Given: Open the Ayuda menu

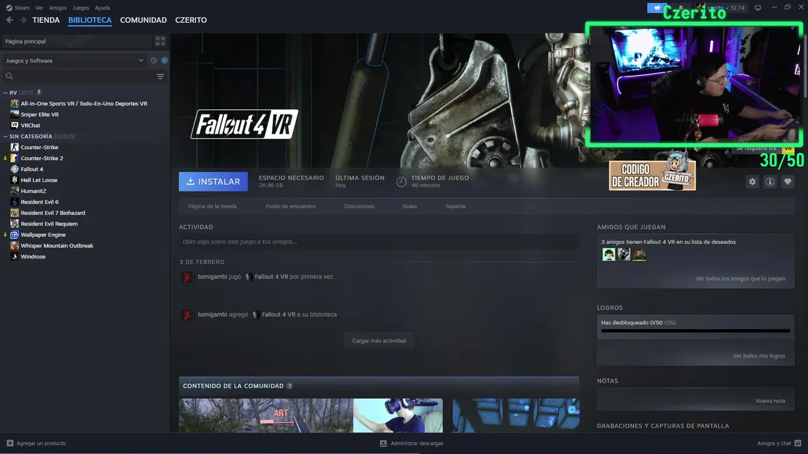Looking at the screenshot, I should pos(102,8).
